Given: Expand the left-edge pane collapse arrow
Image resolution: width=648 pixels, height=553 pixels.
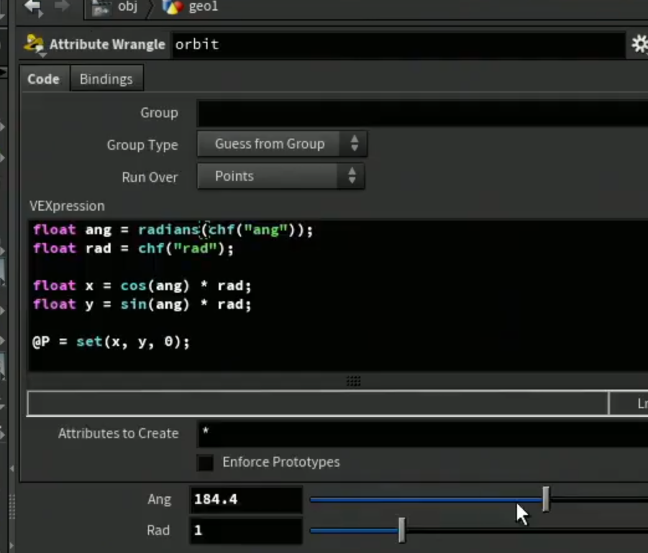Looking at the screenshot, I should [x=12, y=468].
